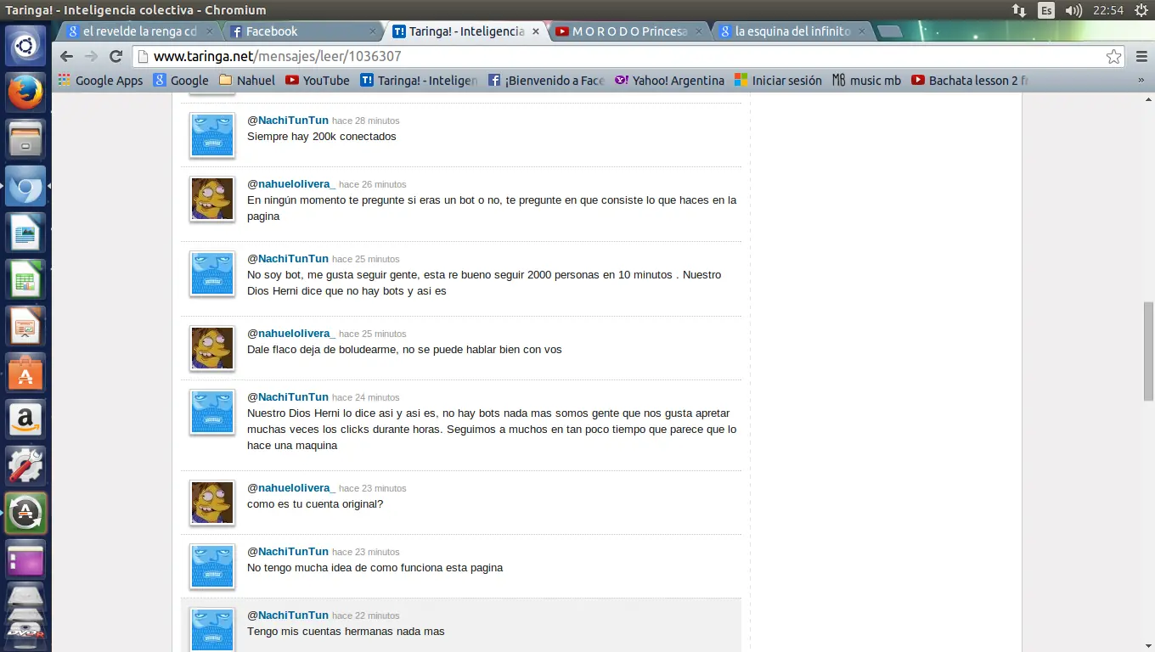This screenshot has height=652, width=1155.
Task: Click text 'como es tu cuenta original?'
Action: (x=315, y=504)
